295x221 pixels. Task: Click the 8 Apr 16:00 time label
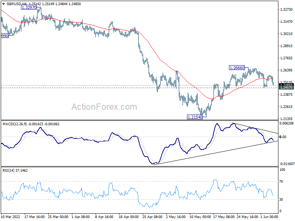click(104, 217)
